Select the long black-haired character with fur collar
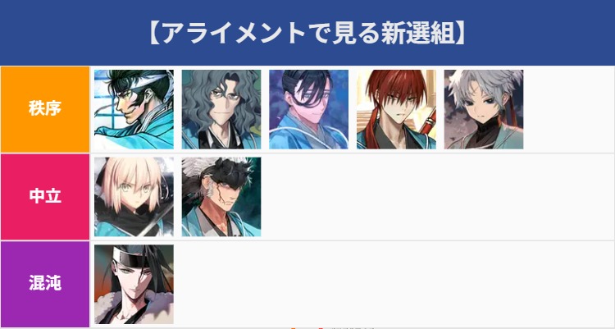 [134, 285]
